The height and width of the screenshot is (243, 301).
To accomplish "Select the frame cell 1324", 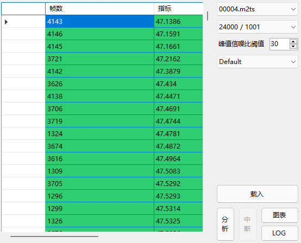I will [99, 133].
